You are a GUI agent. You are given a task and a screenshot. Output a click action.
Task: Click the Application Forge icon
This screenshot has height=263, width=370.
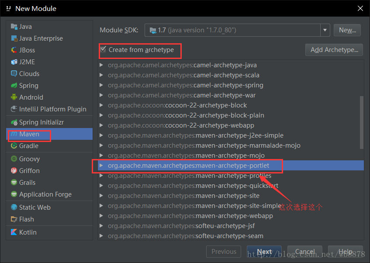tap(14, 194)
